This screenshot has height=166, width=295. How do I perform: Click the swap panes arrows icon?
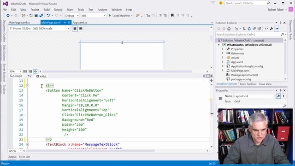pos(29,76)
